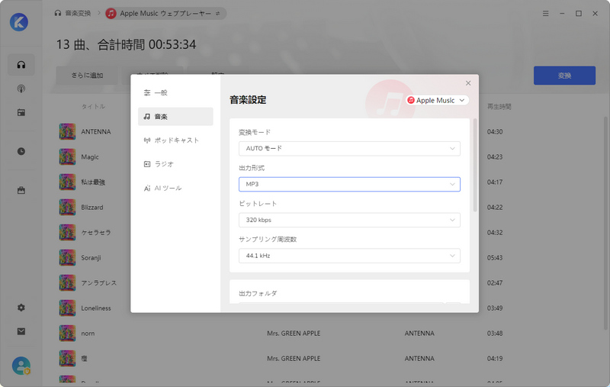Select the 音楽 settings tab
The image size is (610, 387).
point(175,117)
